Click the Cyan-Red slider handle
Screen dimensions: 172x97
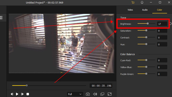(x=146, y=60)
